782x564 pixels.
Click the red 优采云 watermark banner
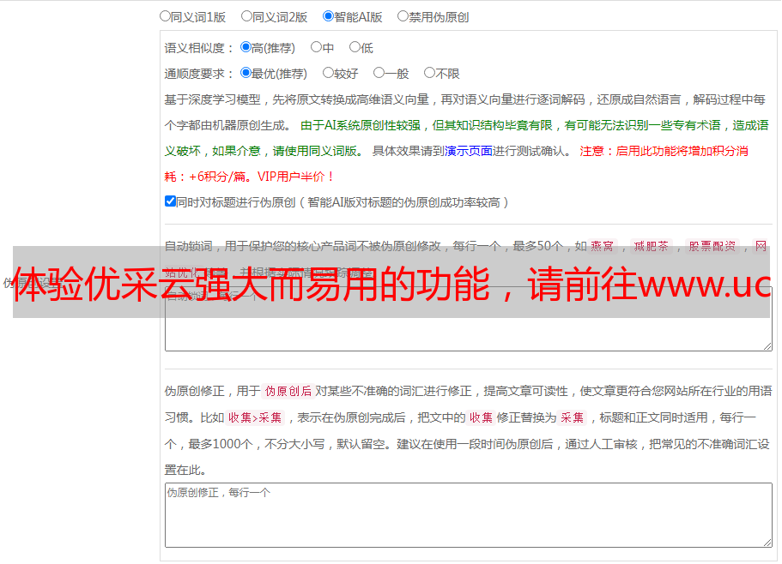tap(391, 283)
